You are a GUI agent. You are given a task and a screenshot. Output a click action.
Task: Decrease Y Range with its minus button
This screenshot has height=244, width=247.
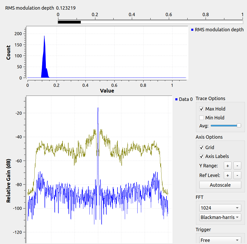[237, 165]
